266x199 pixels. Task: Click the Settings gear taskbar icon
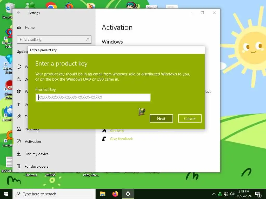pos(128,194)
